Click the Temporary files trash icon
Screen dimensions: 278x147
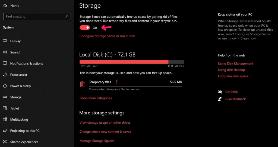click(x=82, y=84)
